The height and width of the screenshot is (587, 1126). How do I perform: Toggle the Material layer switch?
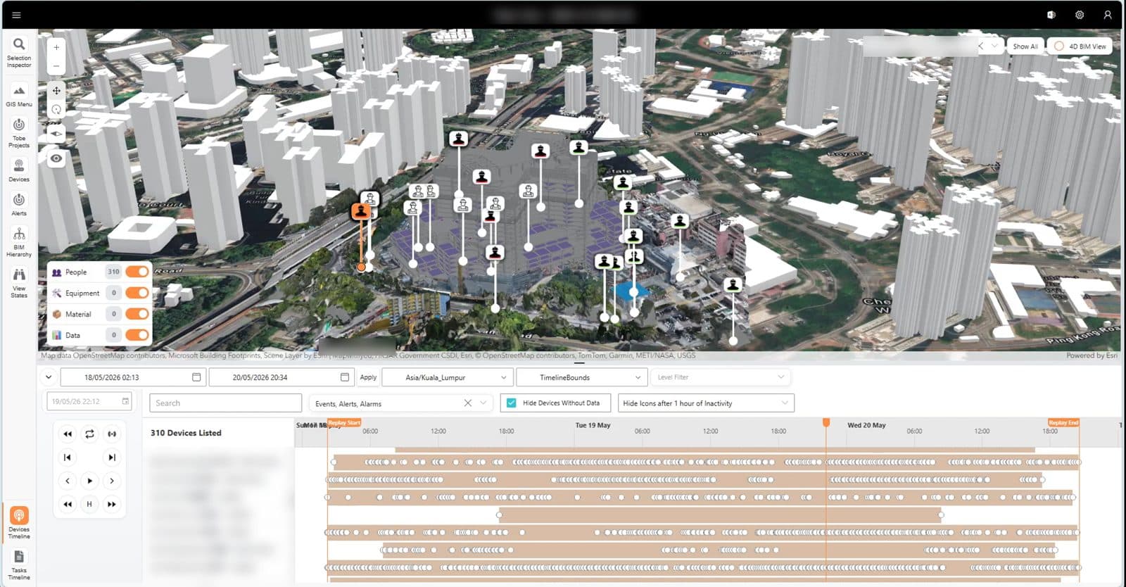137,314
